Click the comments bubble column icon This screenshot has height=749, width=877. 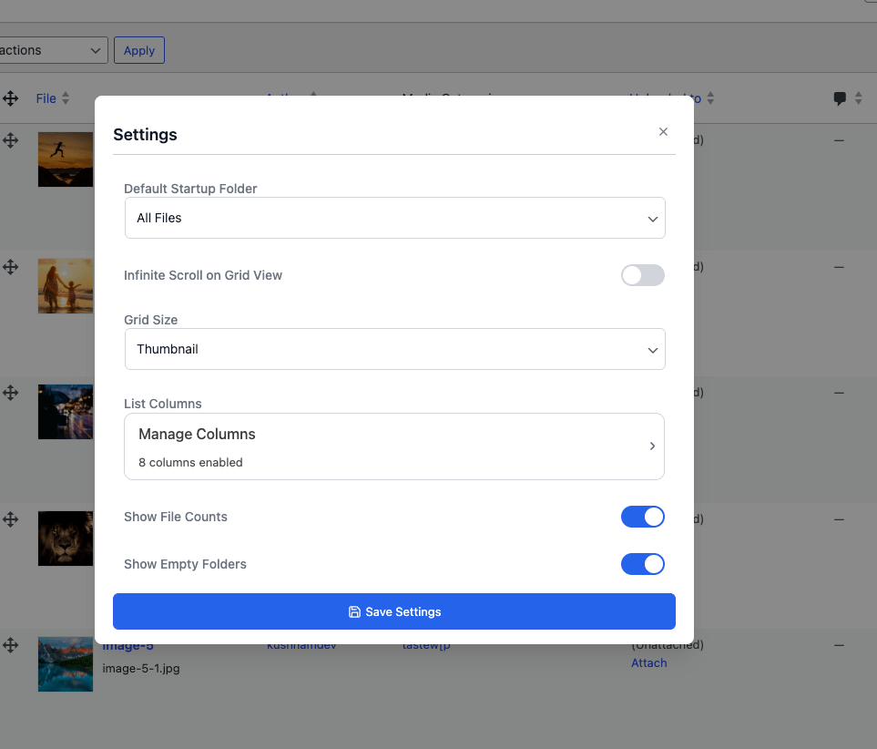point(840,98)
